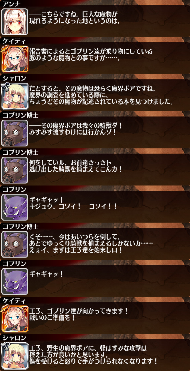This screenshot has height=371, width=190.
Task: Click the アンナ speaker name label
Action: click(11, 4)
